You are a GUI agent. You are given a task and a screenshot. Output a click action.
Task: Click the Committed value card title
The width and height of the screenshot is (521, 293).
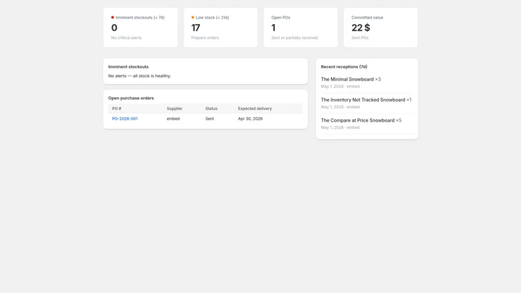click(367, 18)
